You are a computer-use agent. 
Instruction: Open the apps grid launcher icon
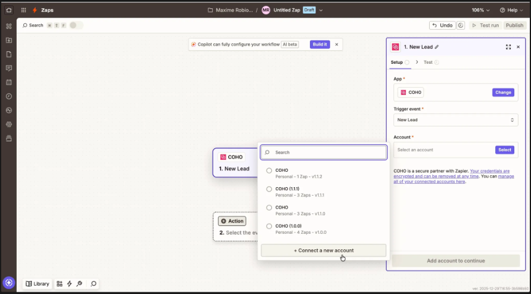click(23, 10)
